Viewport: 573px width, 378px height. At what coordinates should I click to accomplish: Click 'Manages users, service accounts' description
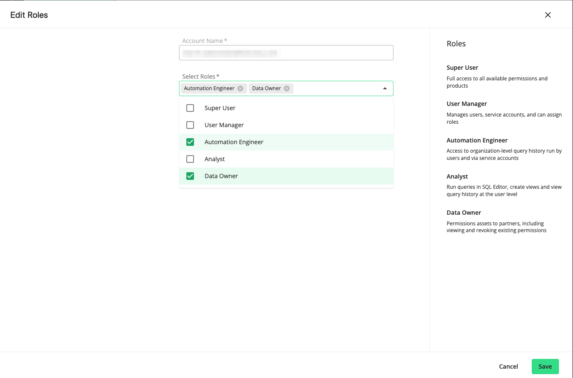click(504, 118)
